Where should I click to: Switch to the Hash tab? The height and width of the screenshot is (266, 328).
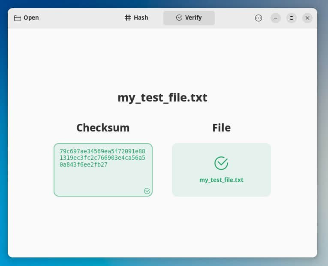click(136, 18)
